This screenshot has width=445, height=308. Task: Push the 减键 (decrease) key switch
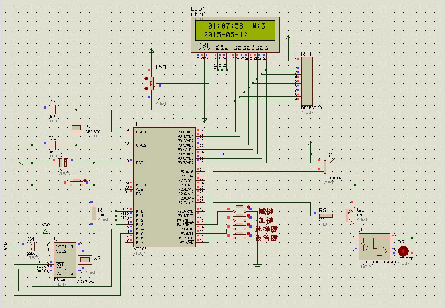(240, 209)
